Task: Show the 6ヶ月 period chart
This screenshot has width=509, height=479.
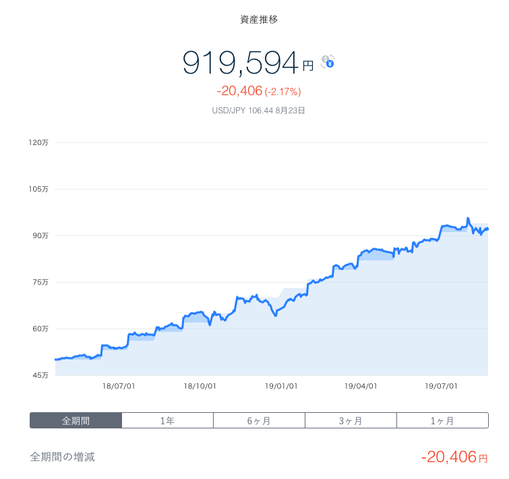Action: tap(259, 420)
